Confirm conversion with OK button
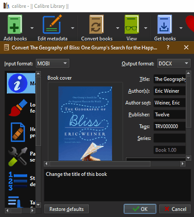Image resolution: width=194 pixels, height=217 pixels. pos(140,209)
